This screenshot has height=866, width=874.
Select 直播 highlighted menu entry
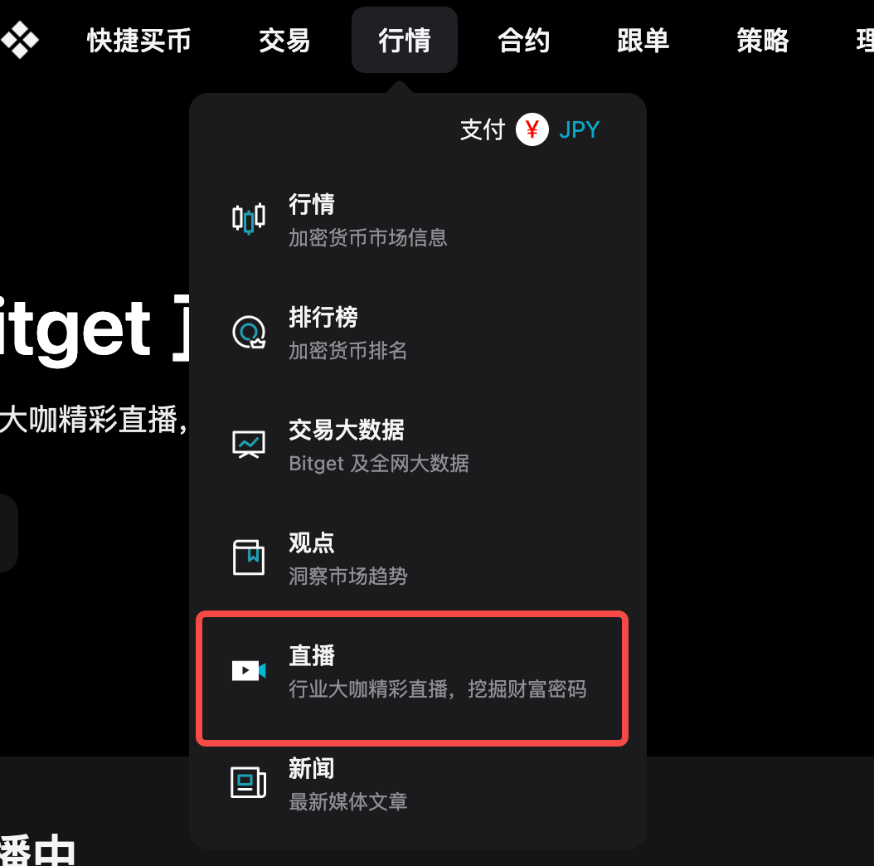pos(412,678)
